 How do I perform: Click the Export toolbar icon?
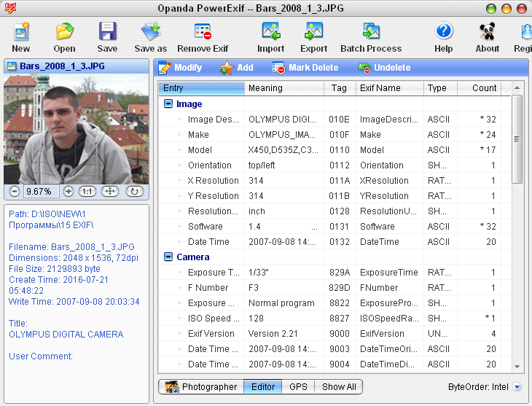314,32
